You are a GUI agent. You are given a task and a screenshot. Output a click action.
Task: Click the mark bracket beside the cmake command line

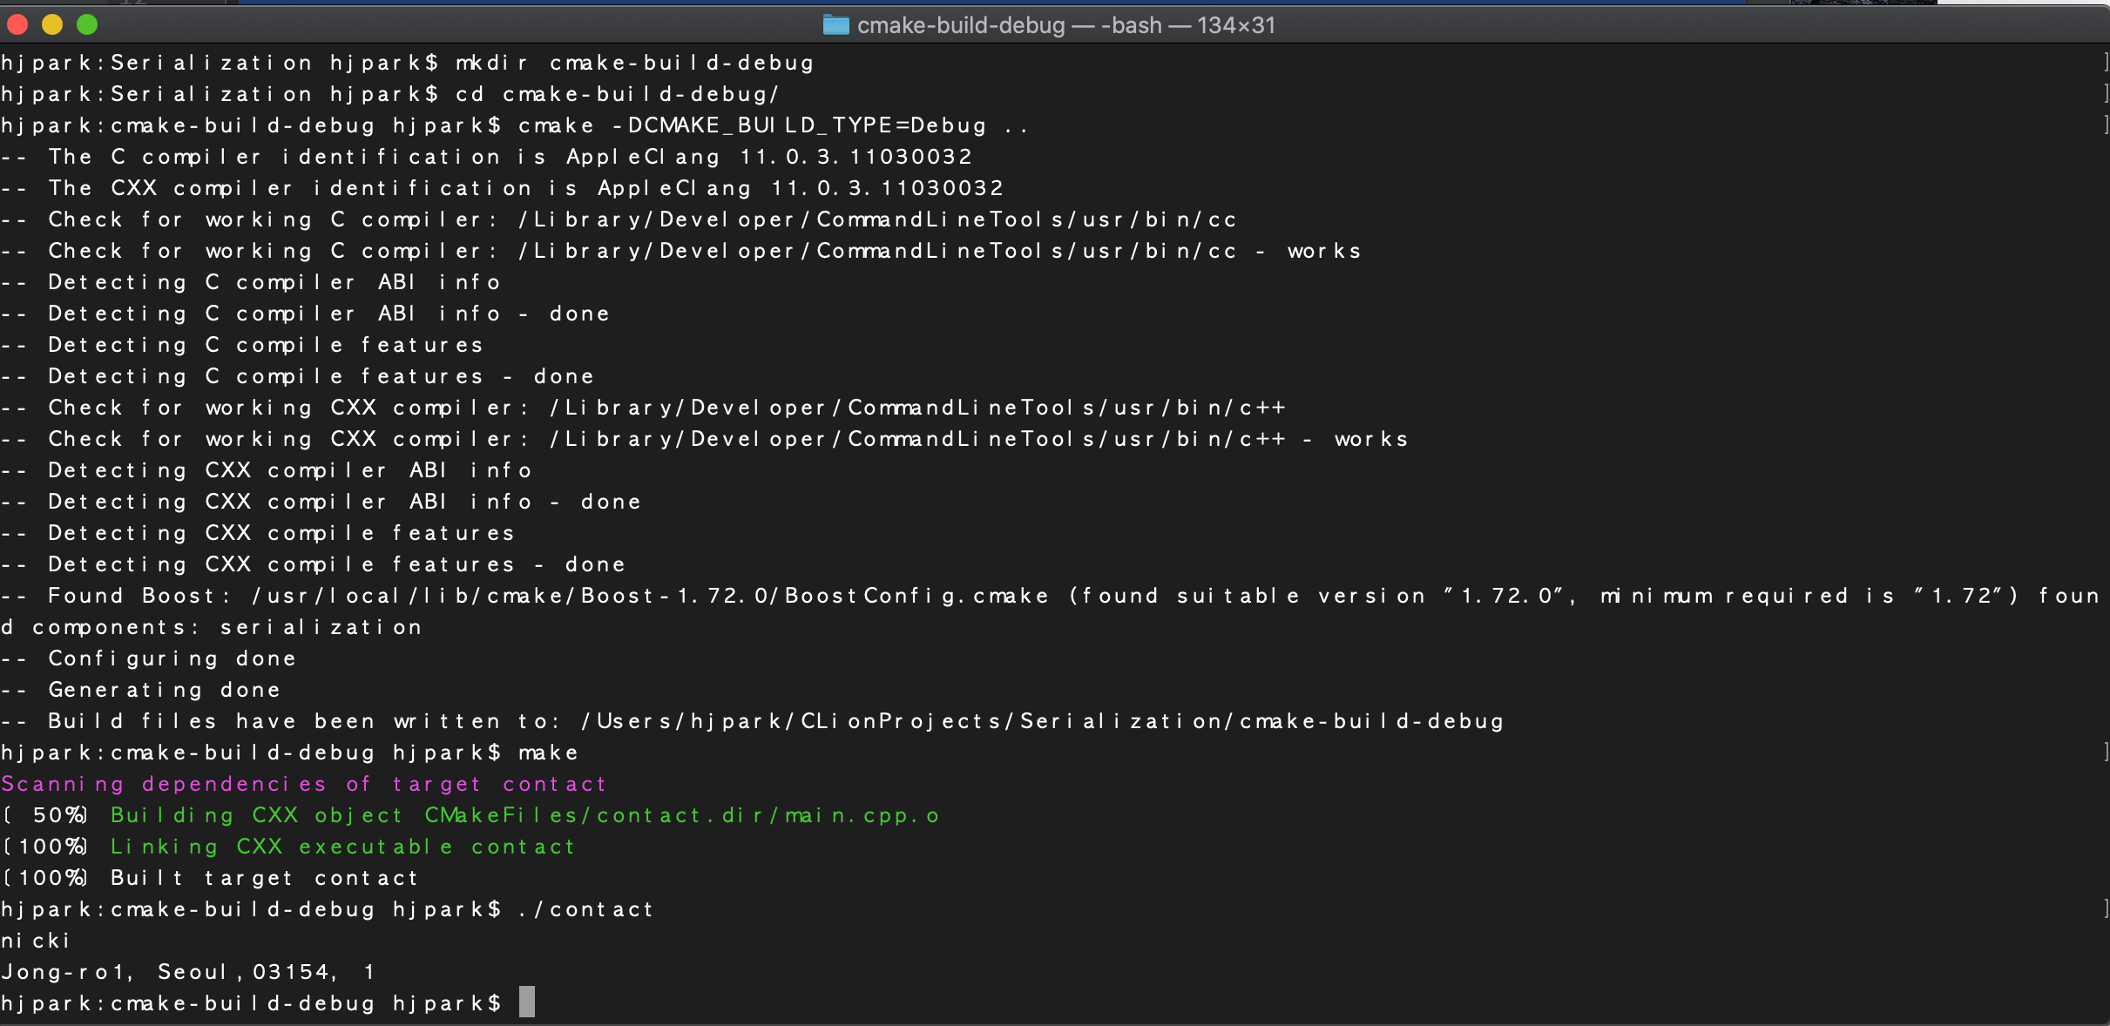tap(2105, 125)
